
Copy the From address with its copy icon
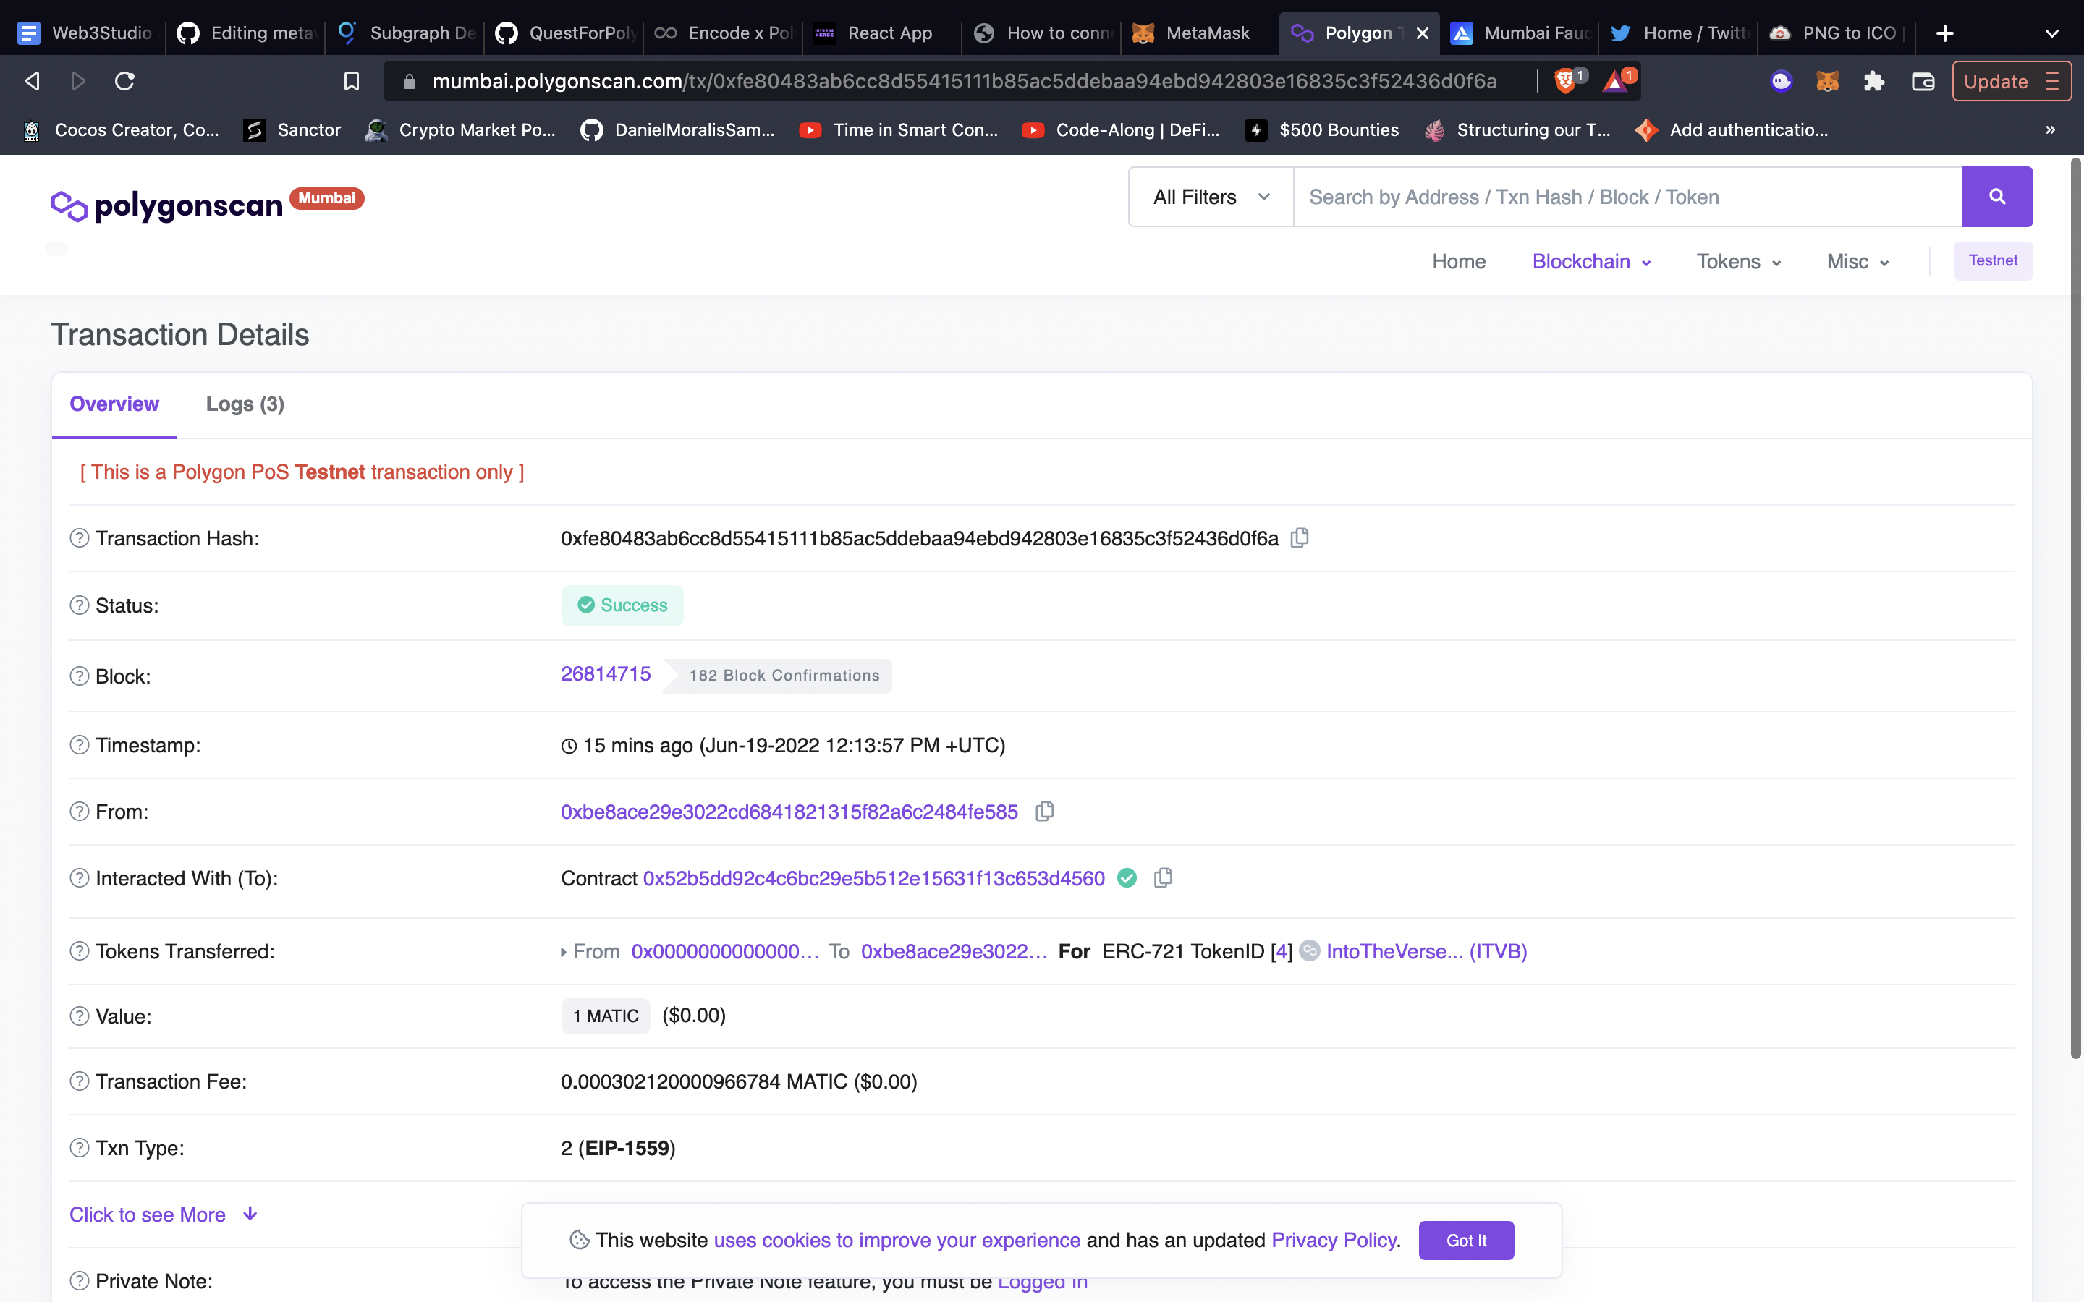(x=1043, y=811)
